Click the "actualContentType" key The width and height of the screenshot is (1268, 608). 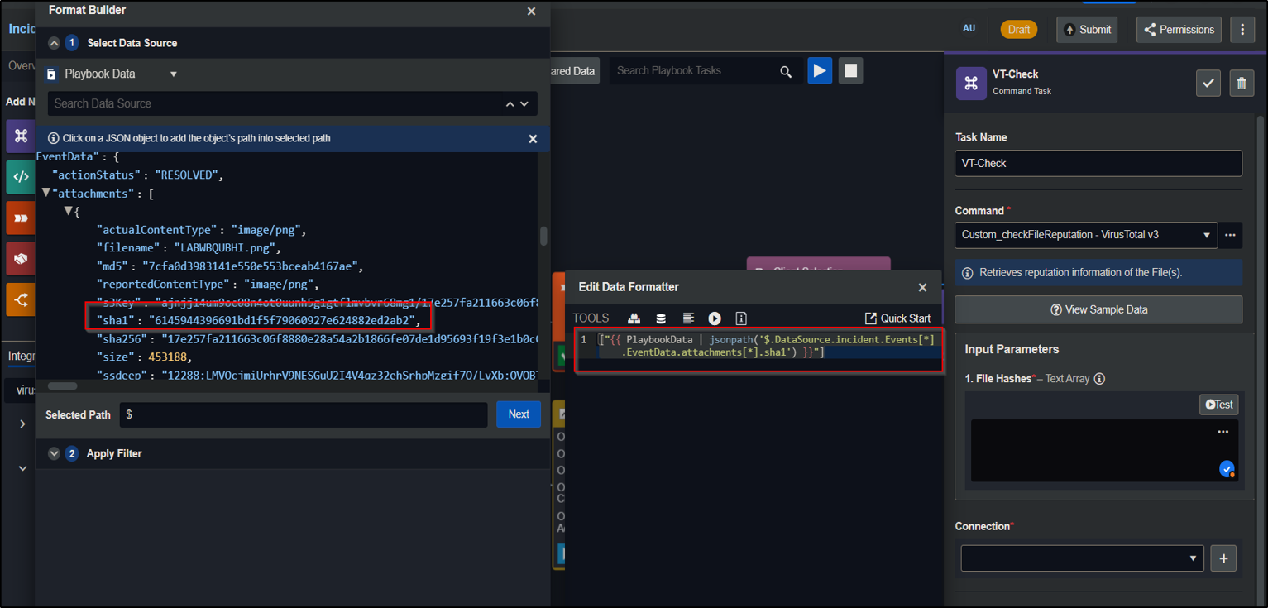coord(157,230)
